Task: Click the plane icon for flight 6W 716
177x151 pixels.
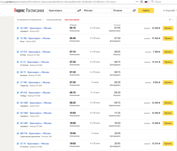Action: 18,133
